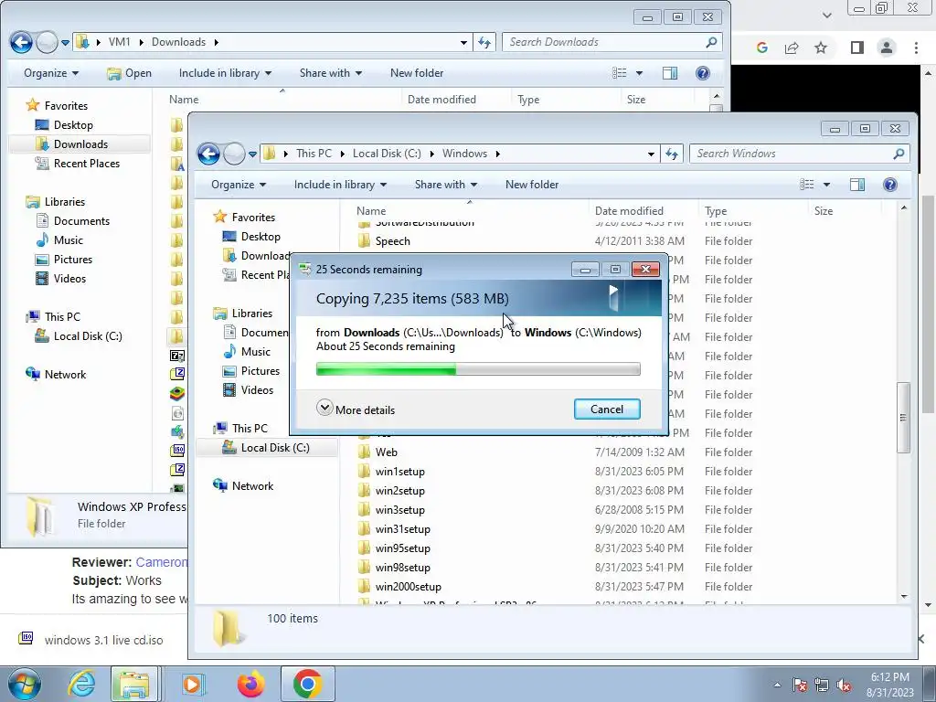The height and width of the screenshot is (702, 936).
Task: Open Windows Media Player from taskbar
Action: coord(192,684)
